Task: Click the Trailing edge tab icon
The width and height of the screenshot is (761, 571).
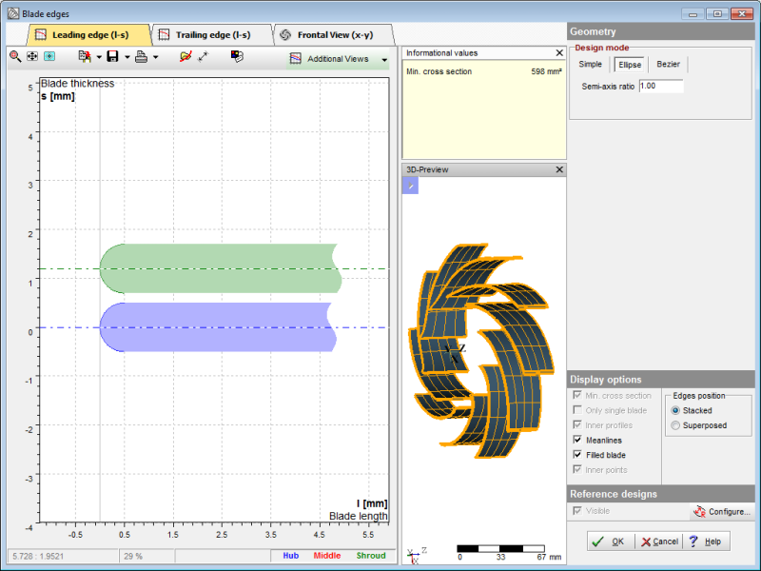Action: point(164,34)
